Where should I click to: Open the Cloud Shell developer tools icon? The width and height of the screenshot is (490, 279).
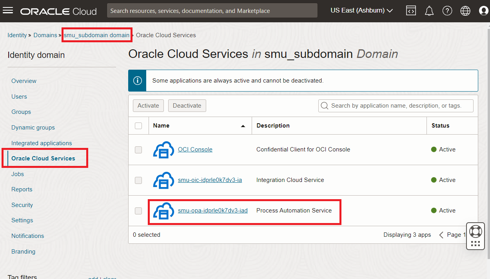point(411,11)
